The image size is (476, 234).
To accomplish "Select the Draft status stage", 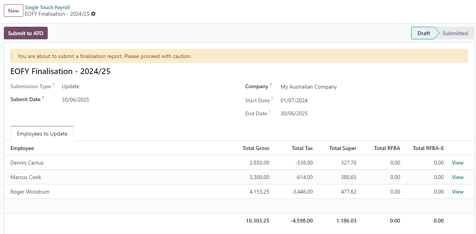I will [x=423, y=33].
